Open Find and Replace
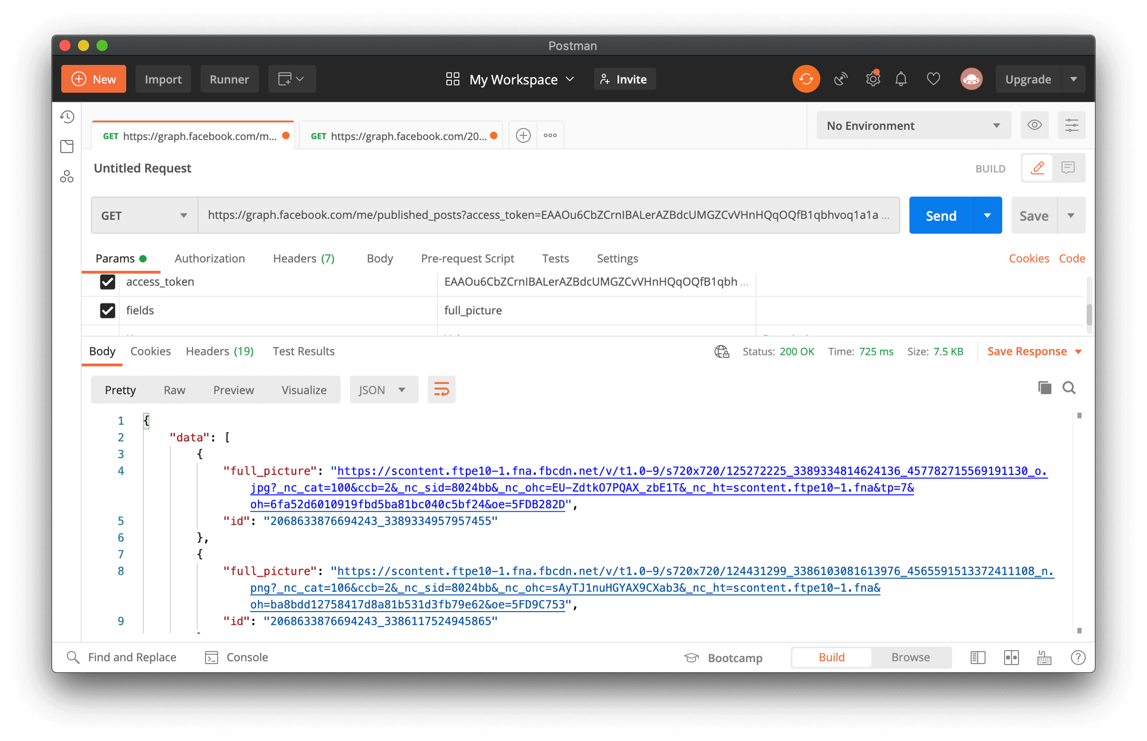 (x=121, y=657)
